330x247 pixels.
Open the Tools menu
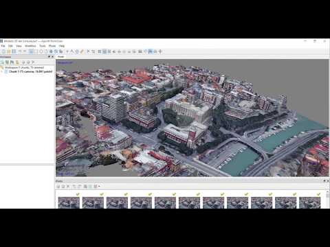click(x=43, y=46)
